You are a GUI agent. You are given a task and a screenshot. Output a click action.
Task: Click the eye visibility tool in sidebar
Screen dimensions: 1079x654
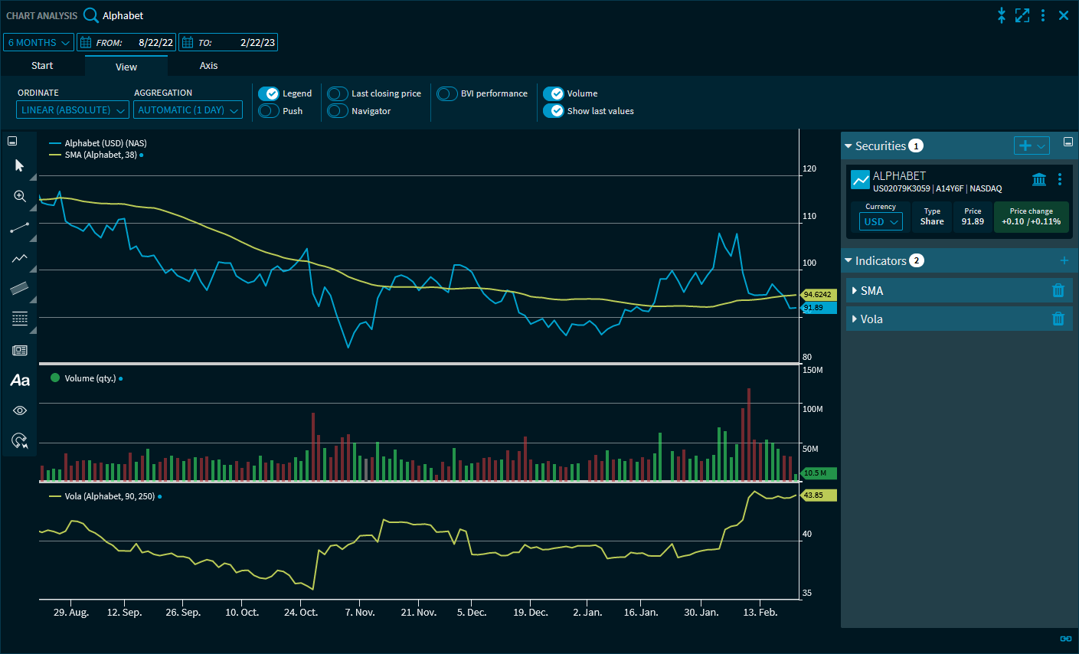point(20,410)
